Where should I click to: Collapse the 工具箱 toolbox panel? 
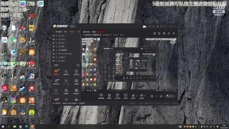coord(78,65)
